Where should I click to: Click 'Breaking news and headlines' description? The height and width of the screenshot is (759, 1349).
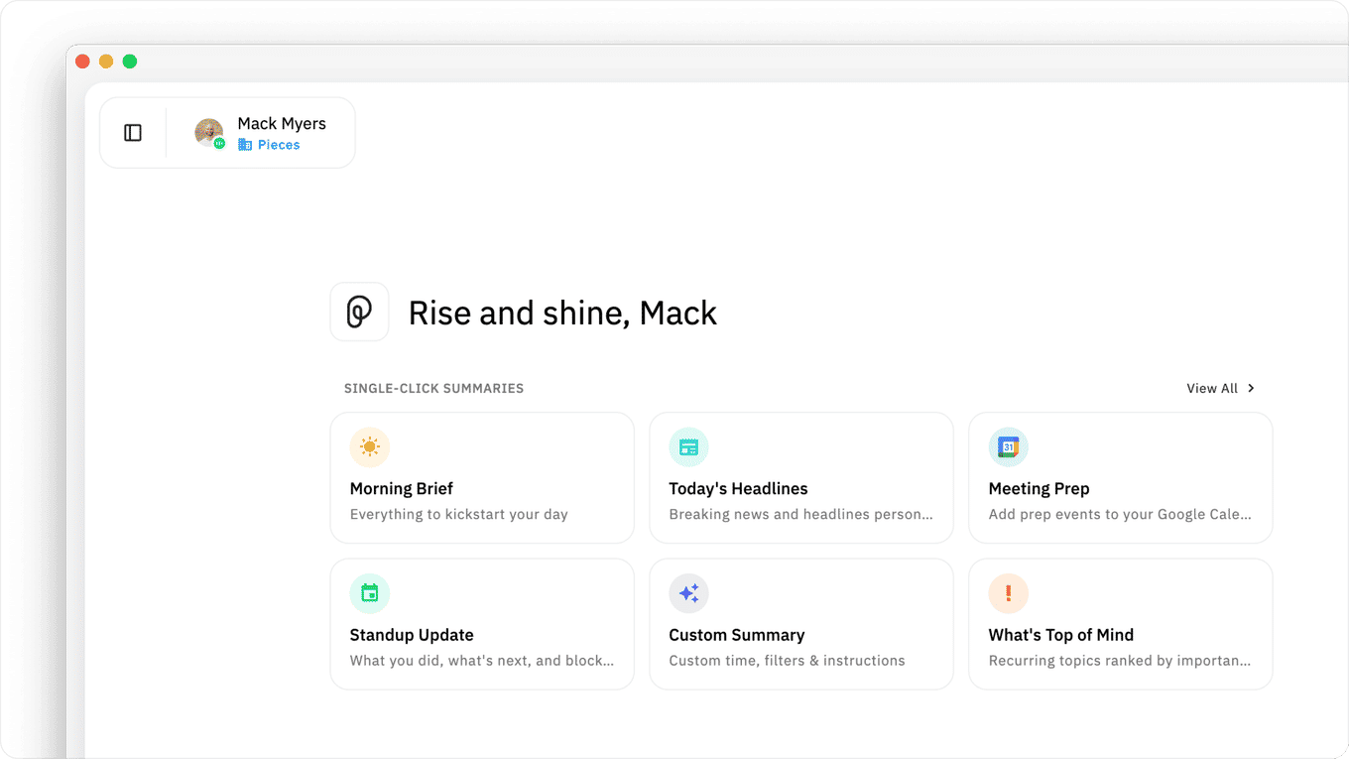click(801, 514)
